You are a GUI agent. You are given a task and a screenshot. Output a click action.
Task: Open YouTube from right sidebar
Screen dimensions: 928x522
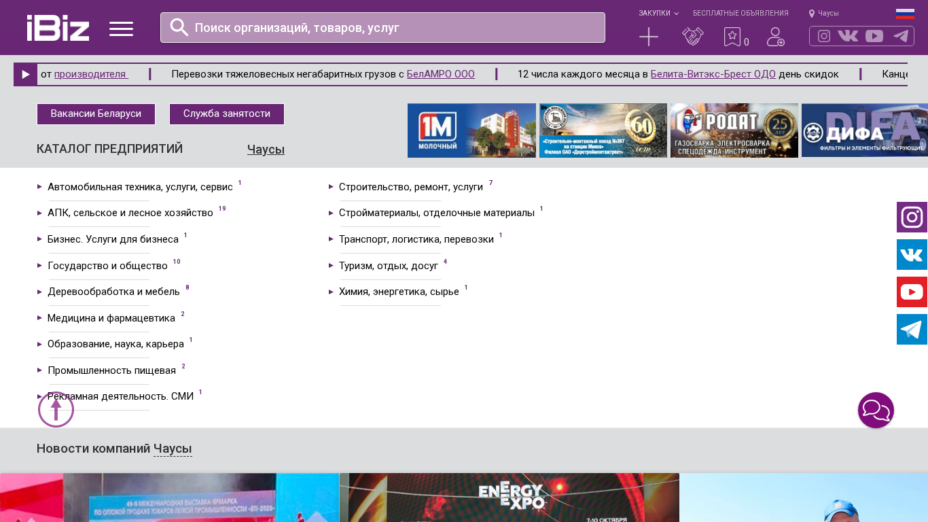912,292
